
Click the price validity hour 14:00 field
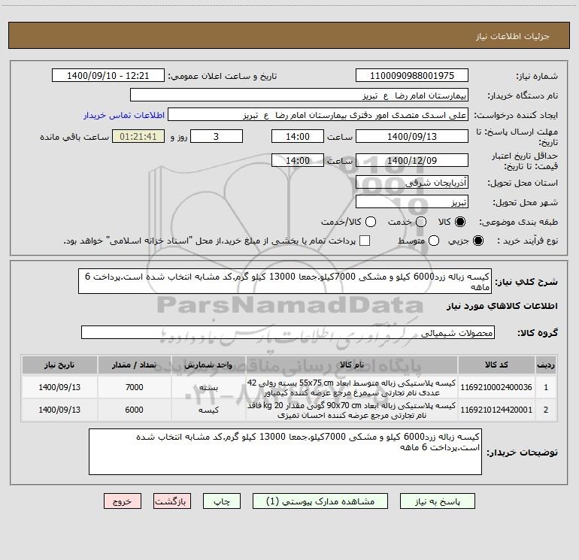298,160
